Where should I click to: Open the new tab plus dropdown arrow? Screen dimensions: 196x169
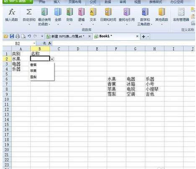tap(148, 37)
